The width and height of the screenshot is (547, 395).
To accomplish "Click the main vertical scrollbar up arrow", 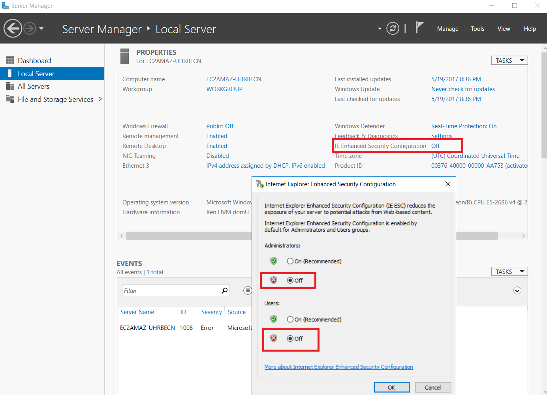I will [x=545, y=48].
